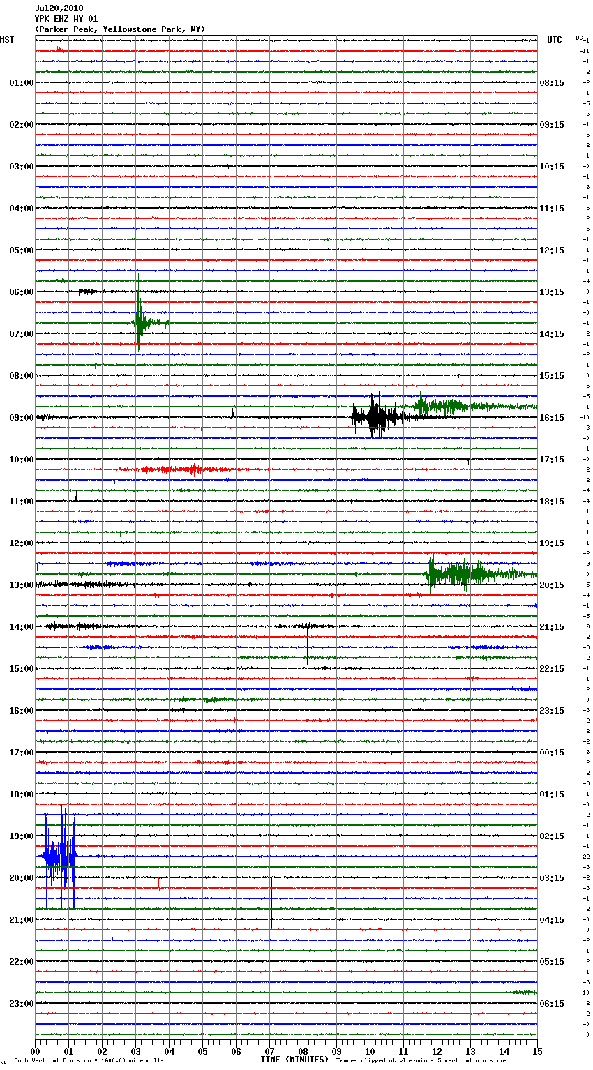Click the 04:00 MST row label
The height and width of the screenshot is (1070, 593).
point(22,209)
